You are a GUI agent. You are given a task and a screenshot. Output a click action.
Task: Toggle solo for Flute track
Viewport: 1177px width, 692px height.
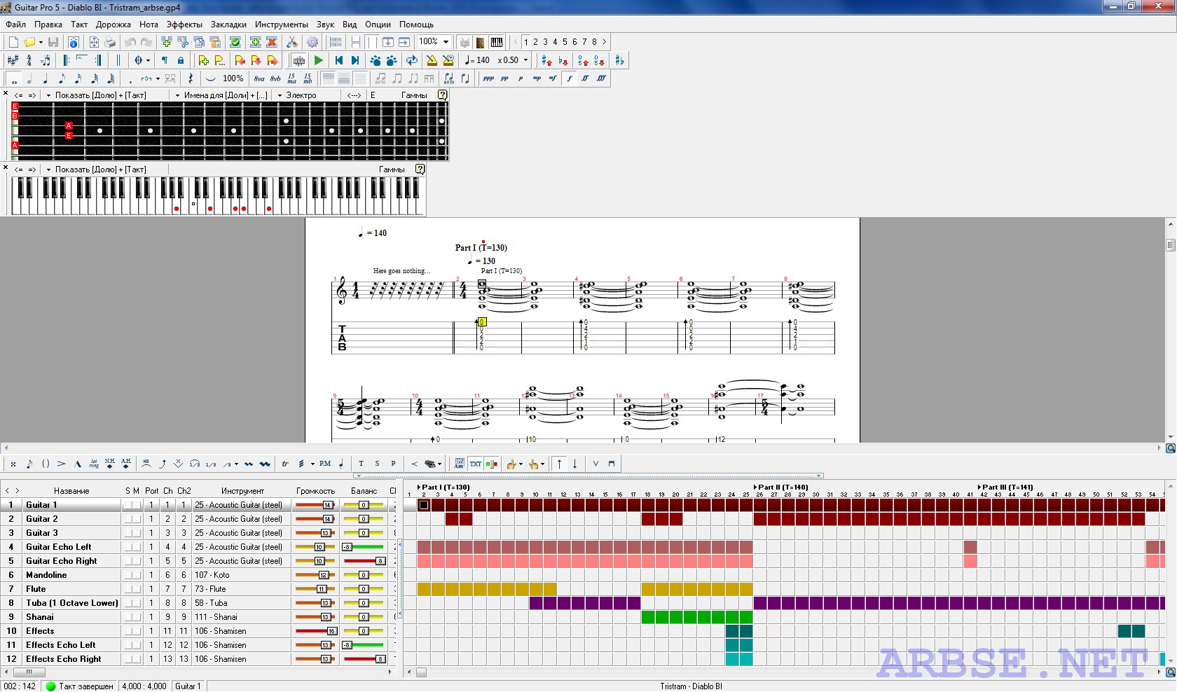tap(128, 589)
